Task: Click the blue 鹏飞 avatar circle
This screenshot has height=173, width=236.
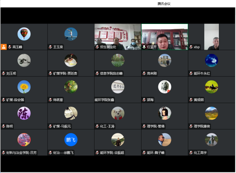Action: (71, 139)
